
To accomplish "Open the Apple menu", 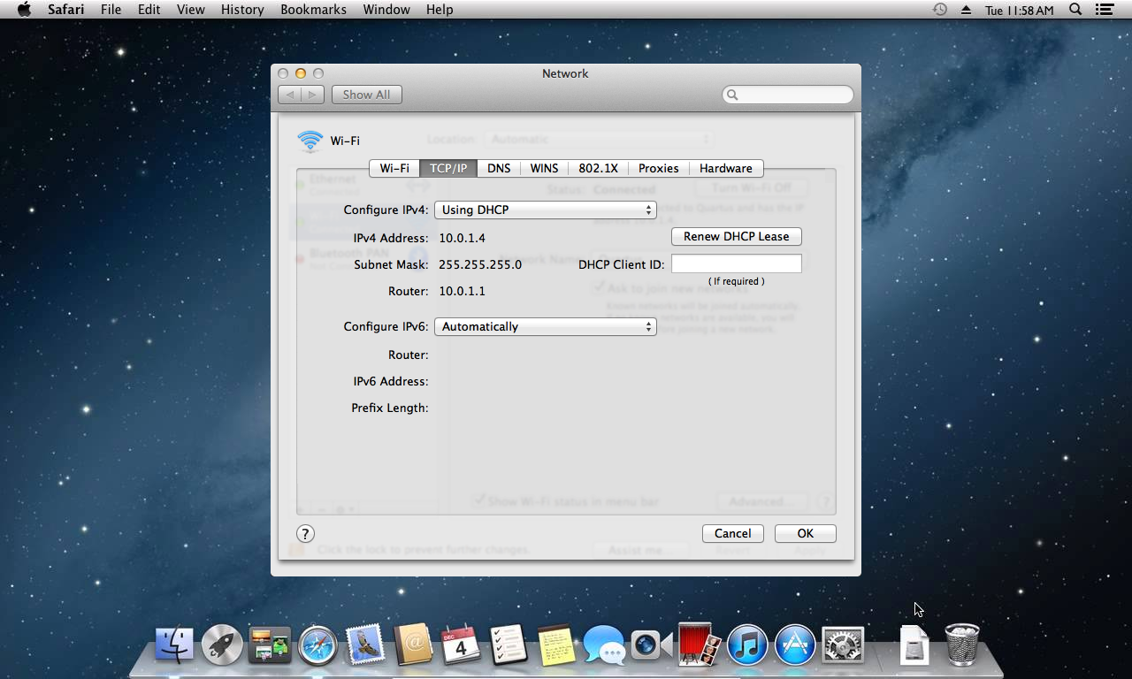I will (x=24, y=10).
